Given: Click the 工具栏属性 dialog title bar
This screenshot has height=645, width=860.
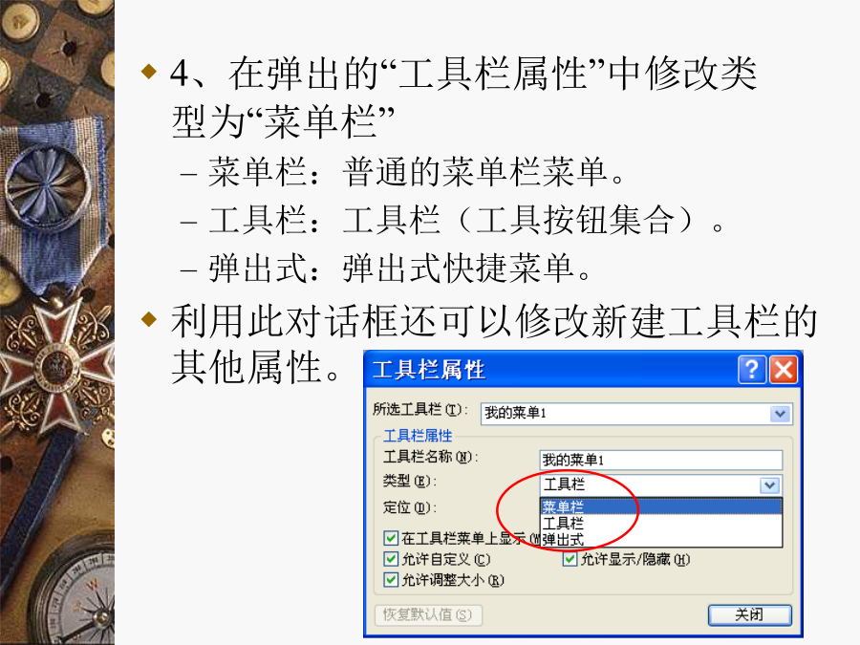Looking at the screenshot, I should (x=550, y=369).
